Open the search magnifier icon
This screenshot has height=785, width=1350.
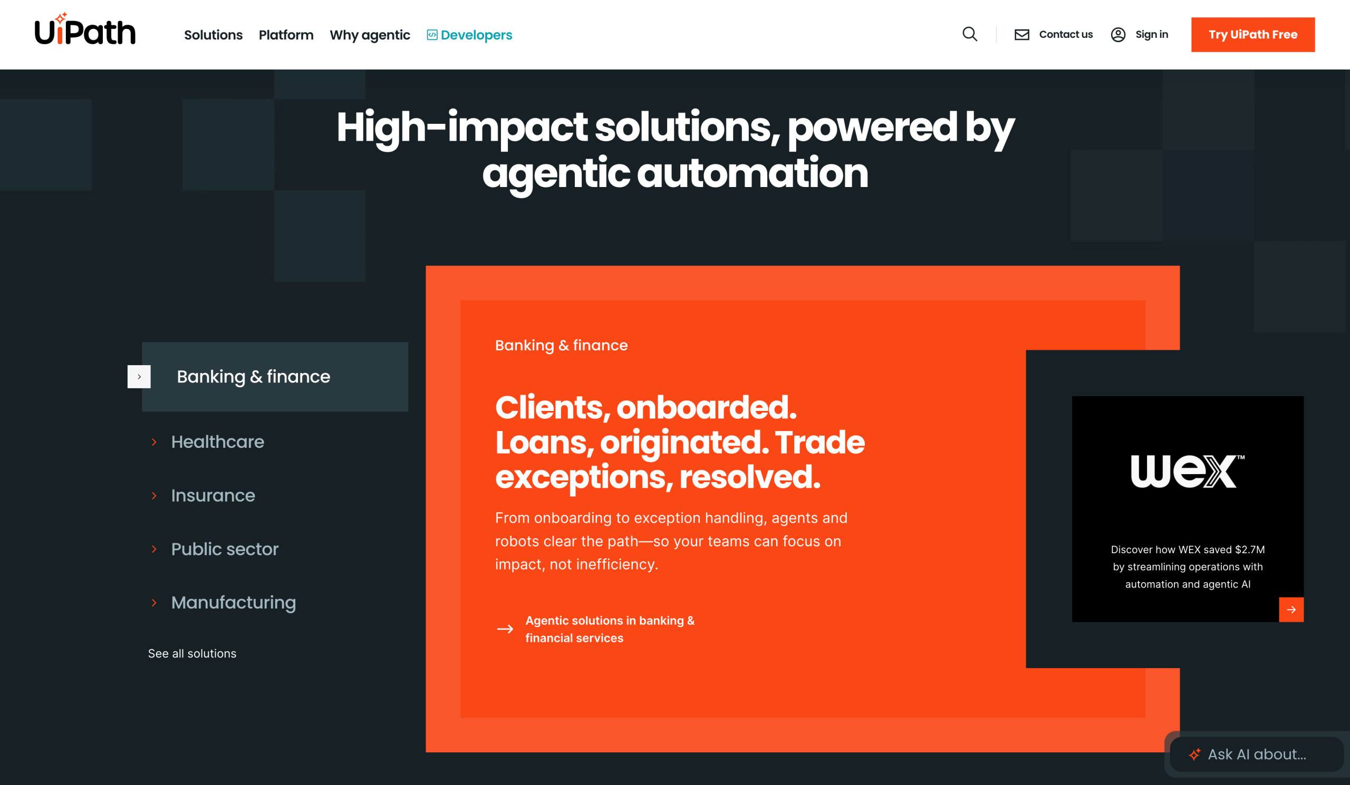point(970,34)
